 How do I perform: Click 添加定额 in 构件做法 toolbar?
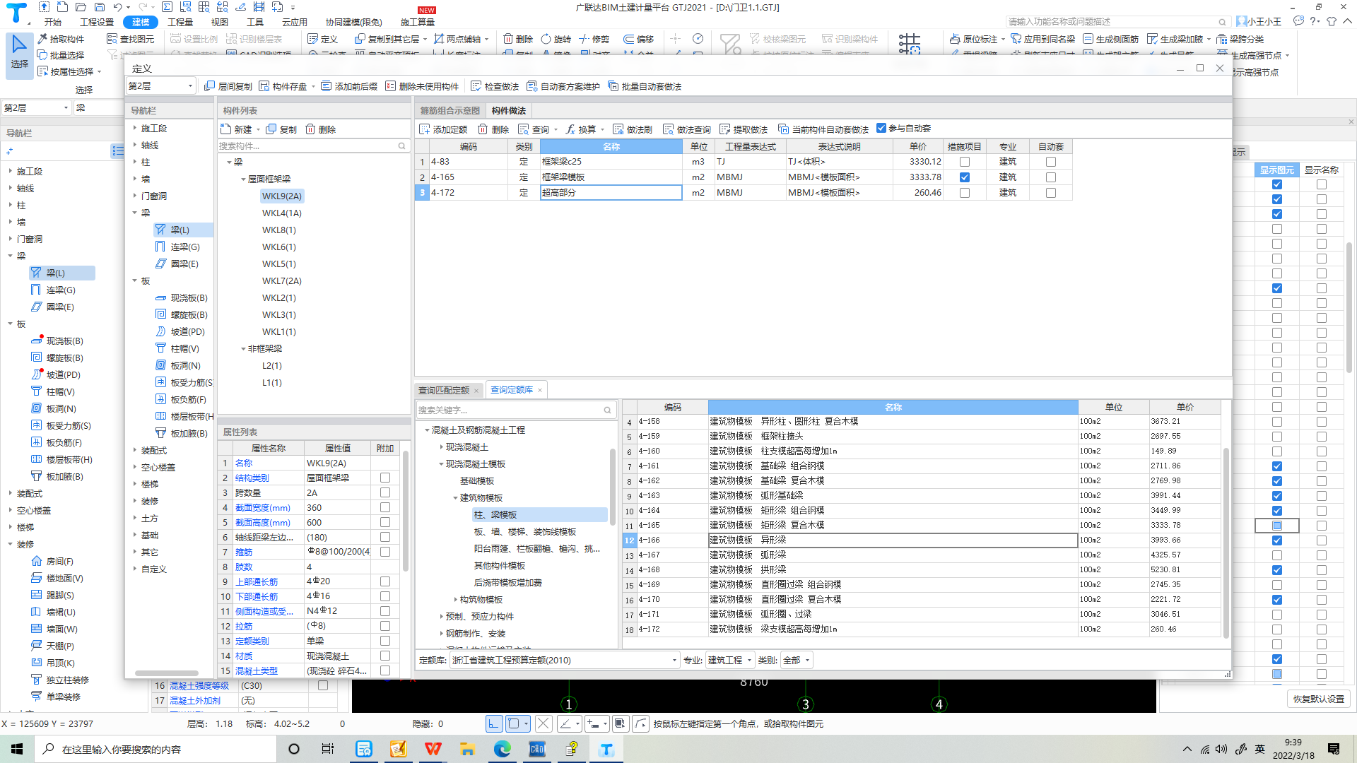pos(443,129)
